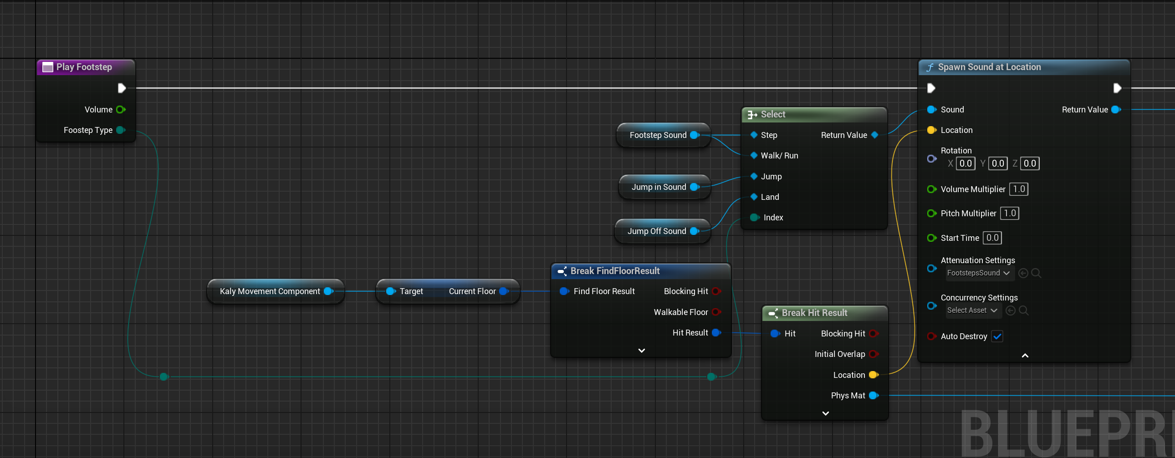1175x458 pixels.
Task: Browse to Attenuation Settings asset magnifier icon
Action: tap(1036, 273)
